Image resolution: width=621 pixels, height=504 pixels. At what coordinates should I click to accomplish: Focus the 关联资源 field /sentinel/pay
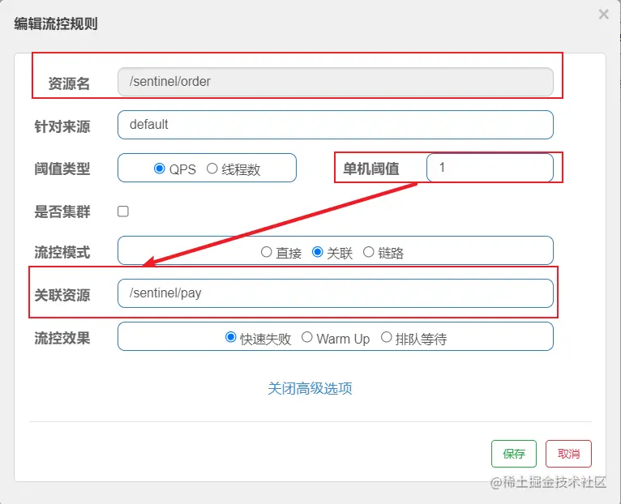[336, 293]
